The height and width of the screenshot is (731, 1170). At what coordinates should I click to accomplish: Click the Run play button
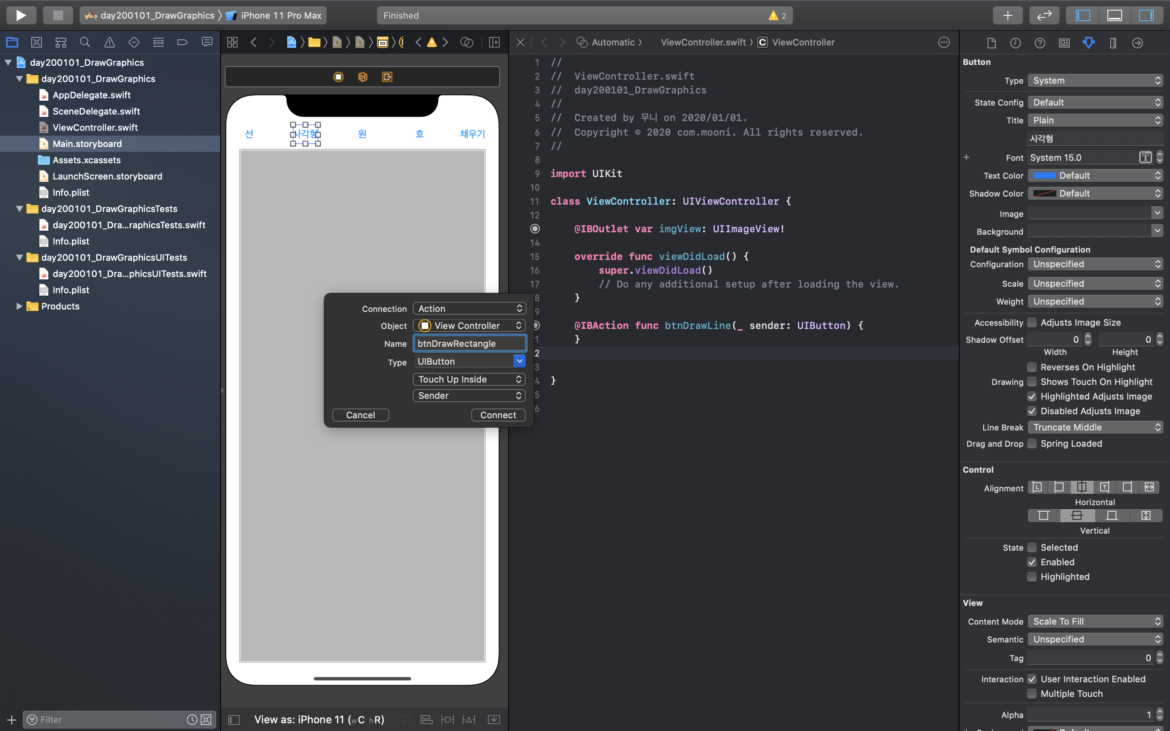(x=21, y=15)
